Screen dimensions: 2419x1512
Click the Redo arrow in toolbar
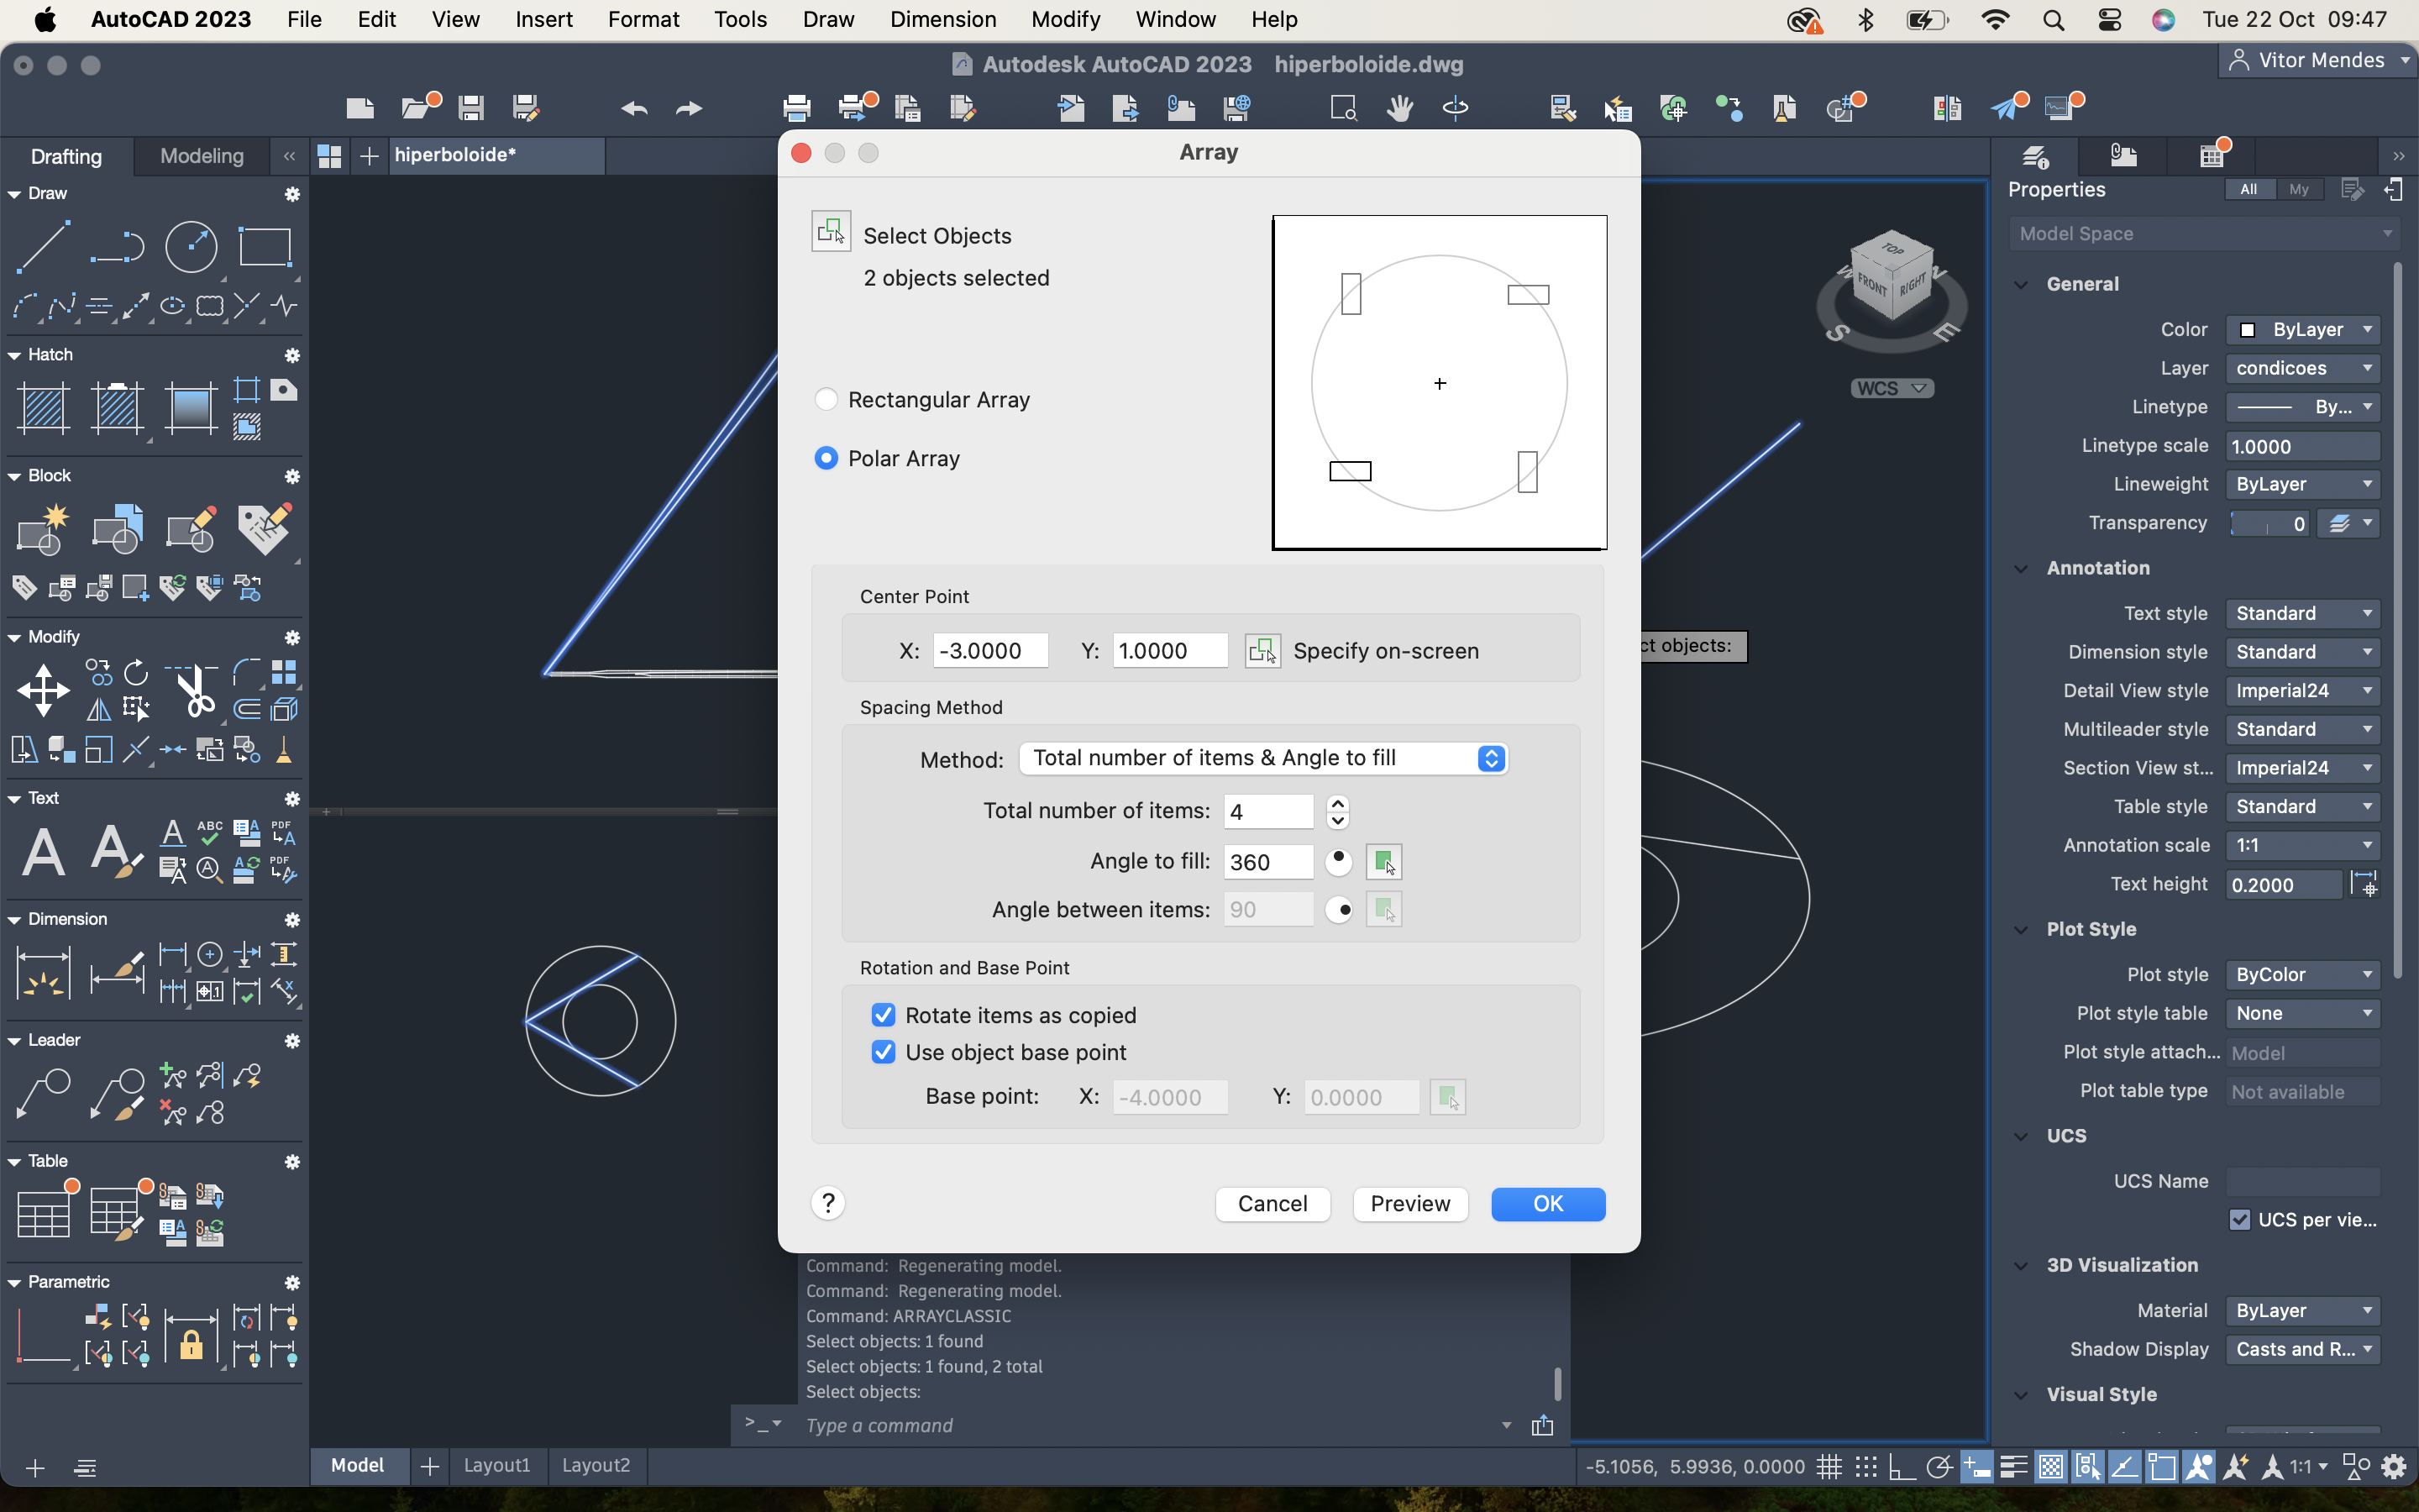(x=689, y=108)
